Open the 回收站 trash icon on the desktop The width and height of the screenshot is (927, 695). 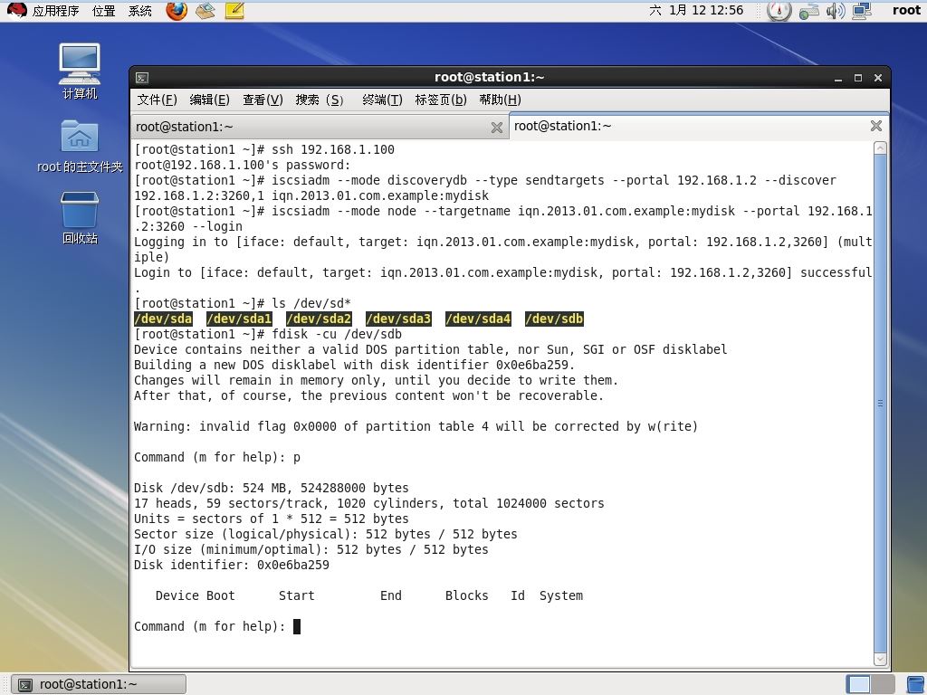(80, 217)
